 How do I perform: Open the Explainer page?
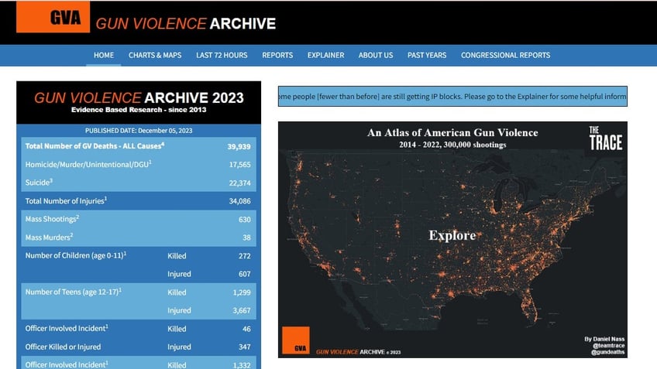[x=325, y=55]
